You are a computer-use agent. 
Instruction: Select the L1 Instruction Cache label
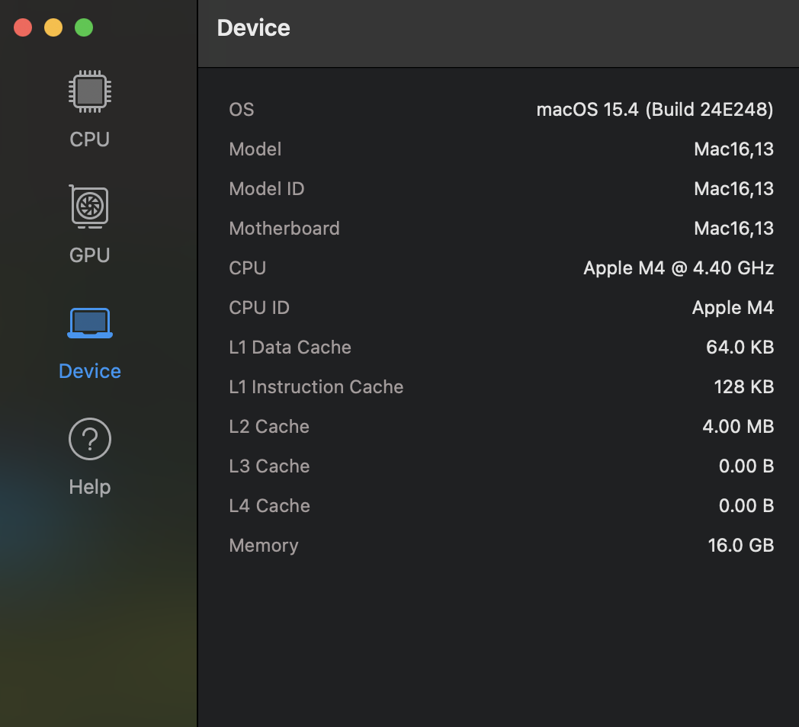coord(316,387)
